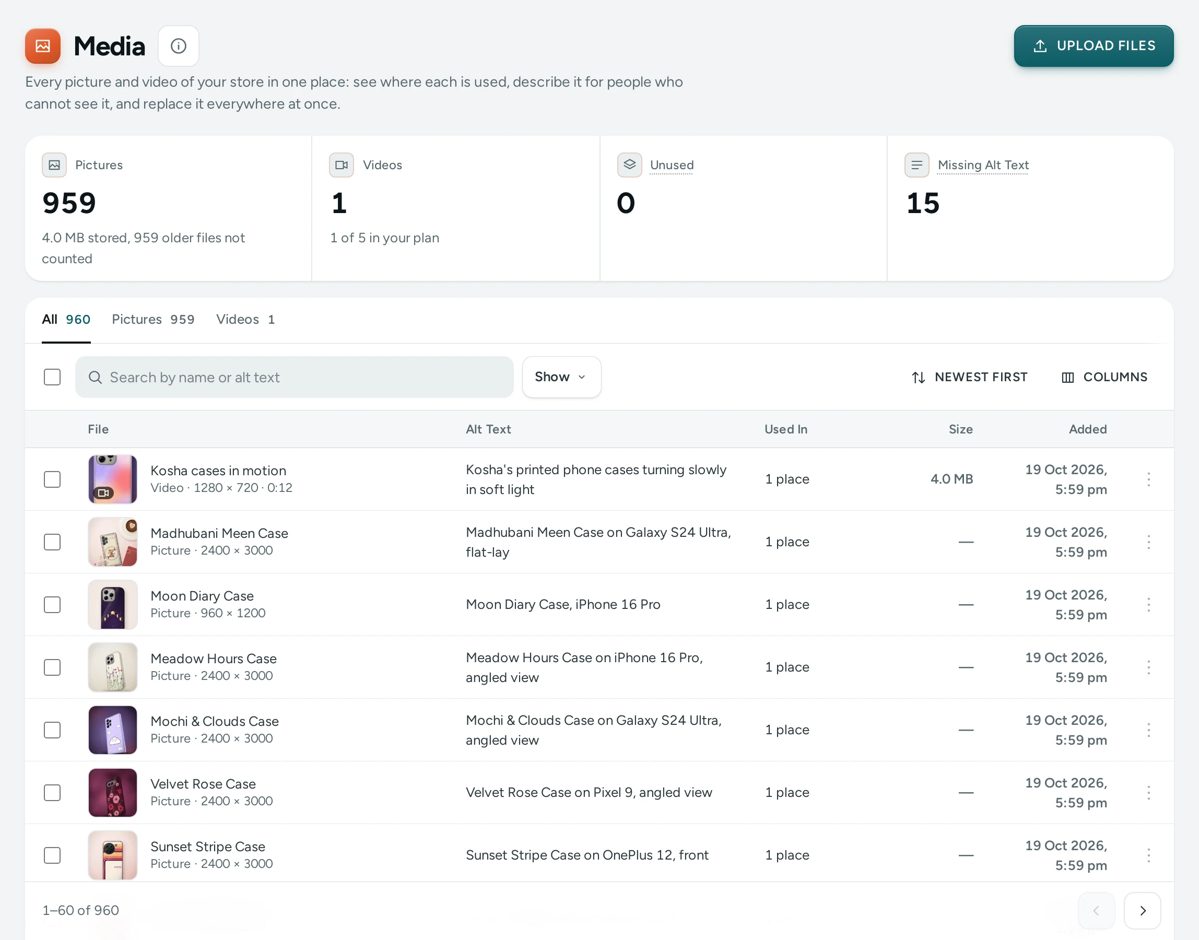Open the Unused filter link
Screen dimensions: 1199x940
(672, 165)
